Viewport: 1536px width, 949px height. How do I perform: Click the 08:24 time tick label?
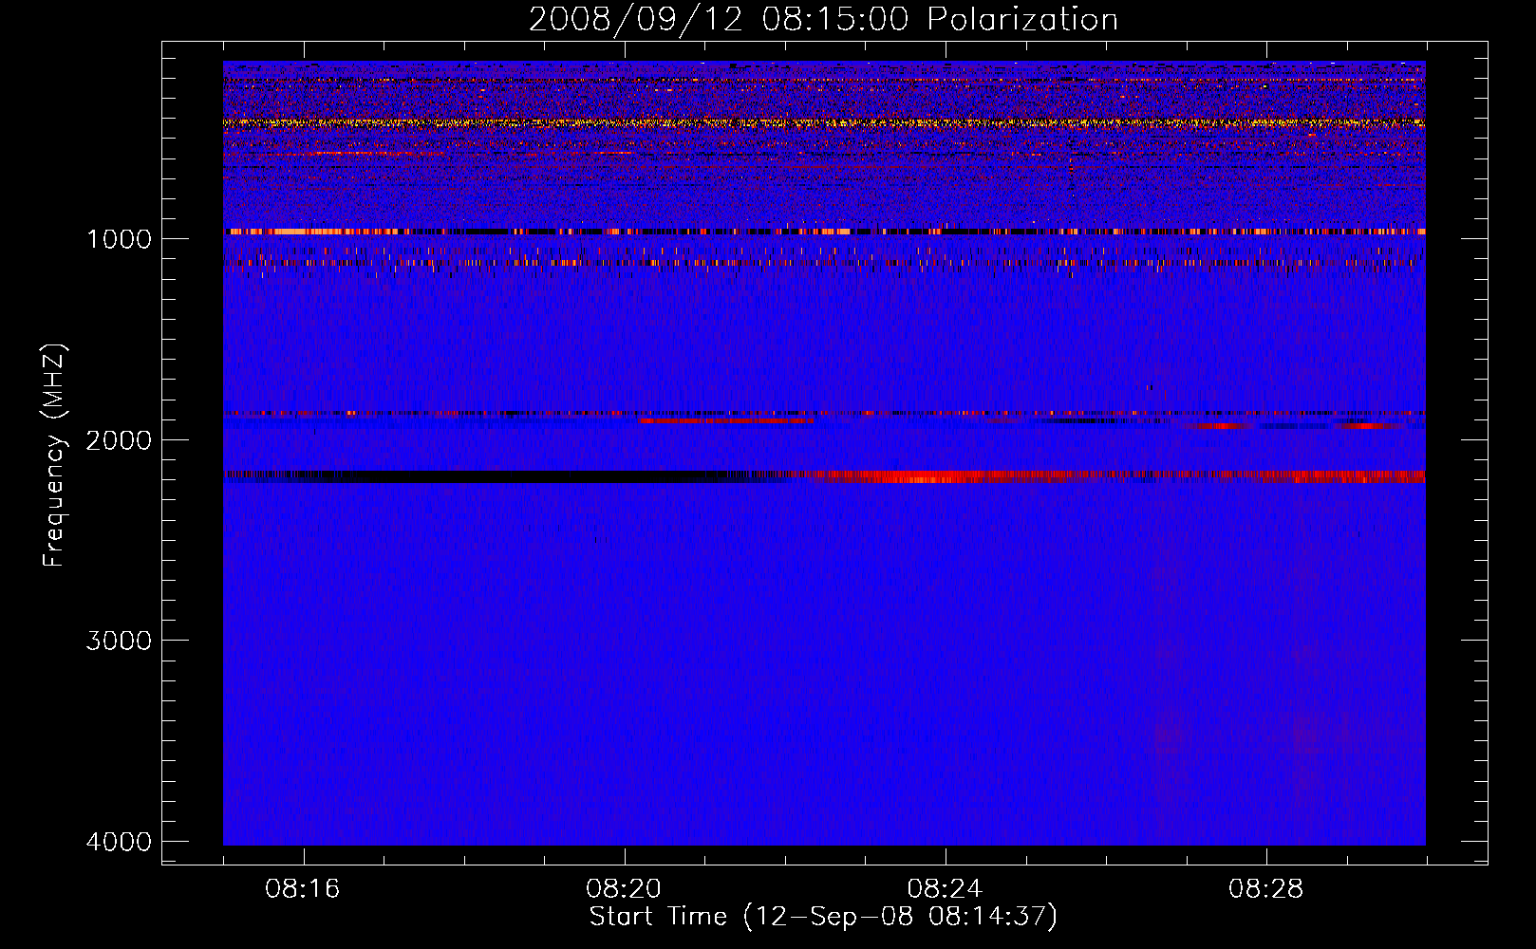coord(945,889)
